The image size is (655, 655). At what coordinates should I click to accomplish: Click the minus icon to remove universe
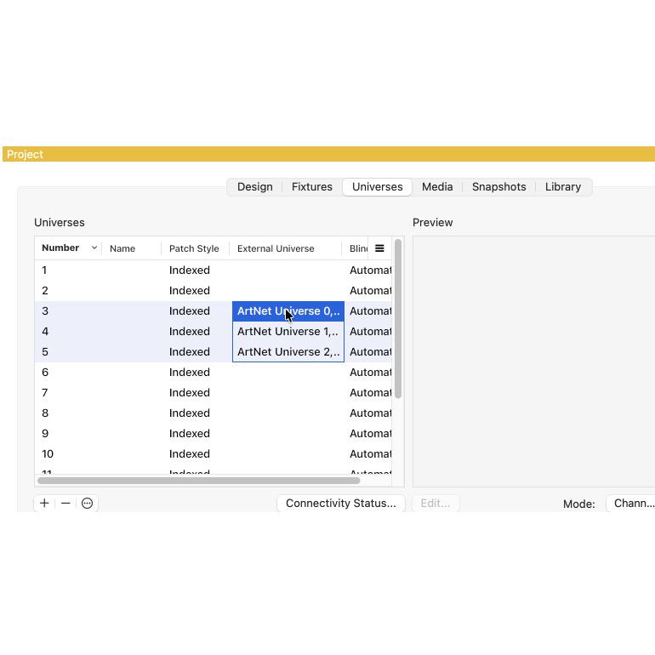click(x=65, y=504)
